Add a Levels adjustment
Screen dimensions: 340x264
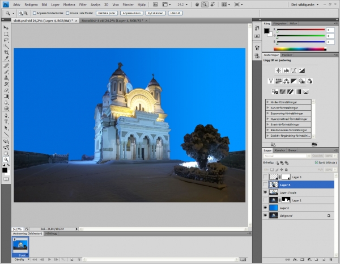[286, 70]
